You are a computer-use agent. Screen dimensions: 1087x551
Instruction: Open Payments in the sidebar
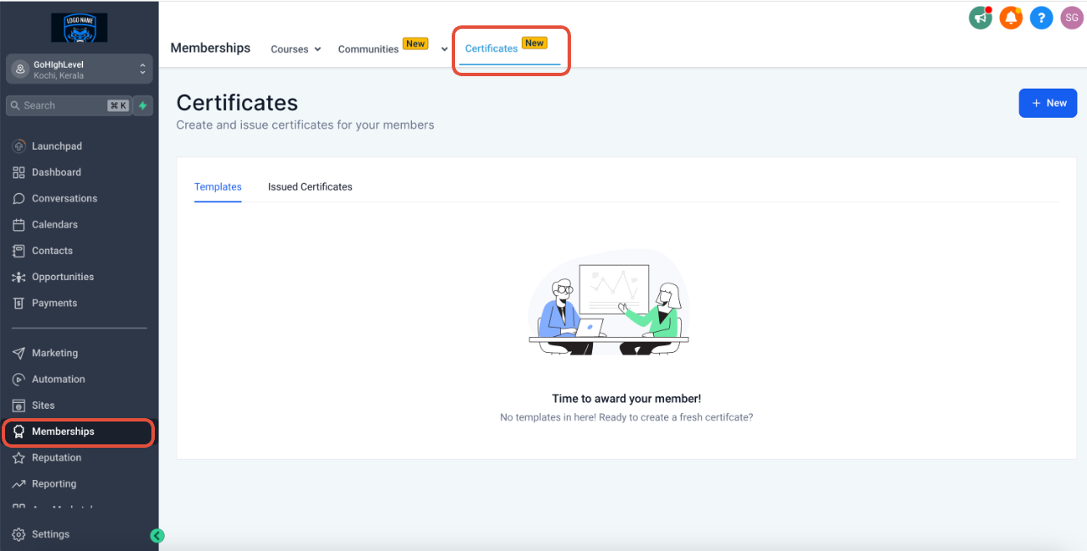tap(54, 303)
